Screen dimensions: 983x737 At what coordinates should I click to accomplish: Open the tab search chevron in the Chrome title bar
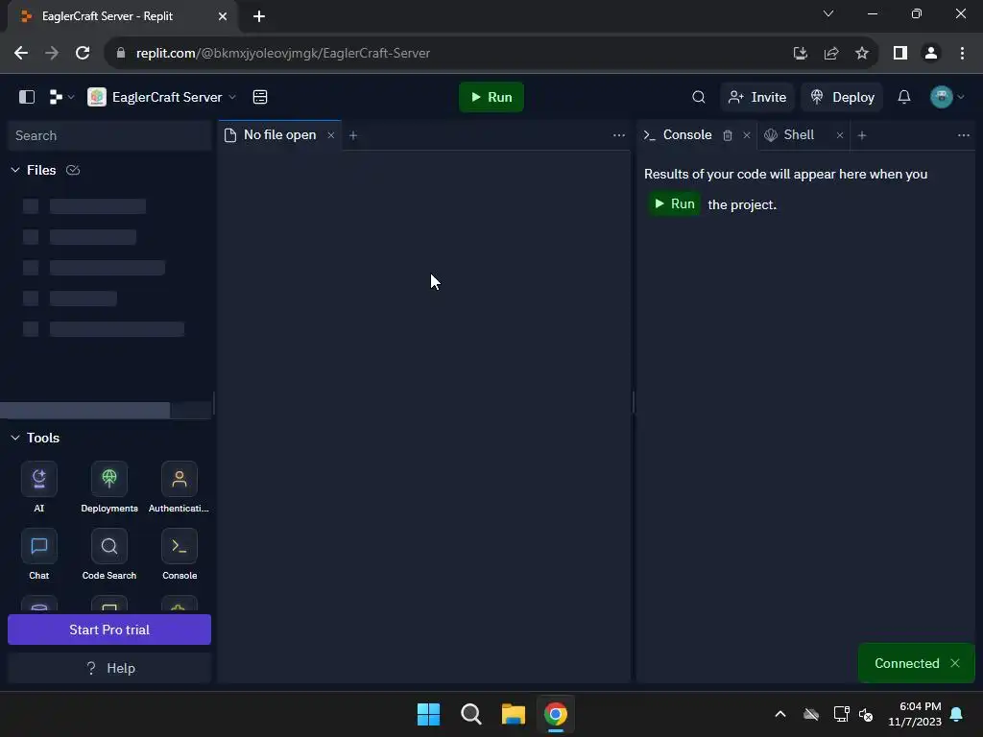point(828,13)
